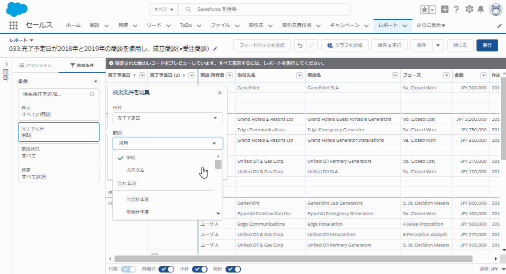Click the range list scrollbar thumb
This screenshot has height=274, width=506.
[218, 164]
